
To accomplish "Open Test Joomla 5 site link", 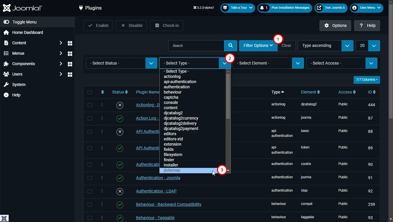I will pos(331,8).
